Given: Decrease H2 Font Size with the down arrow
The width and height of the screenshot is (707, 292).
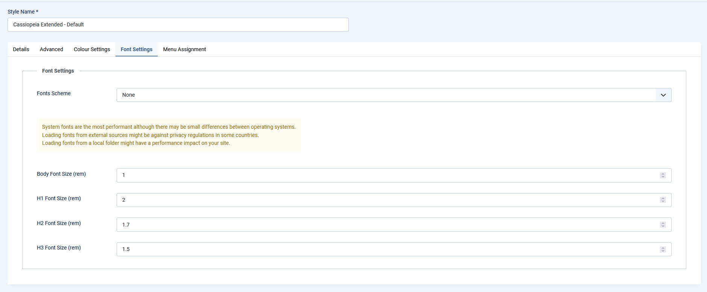Looking at the screenshot, I should [x=663, y=226].
